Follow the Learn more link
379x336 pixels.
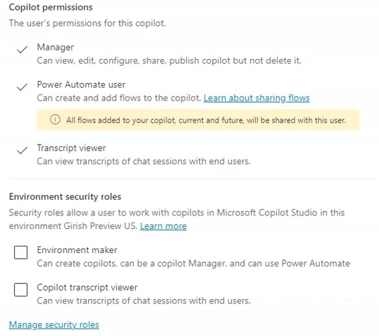(164, 226)
